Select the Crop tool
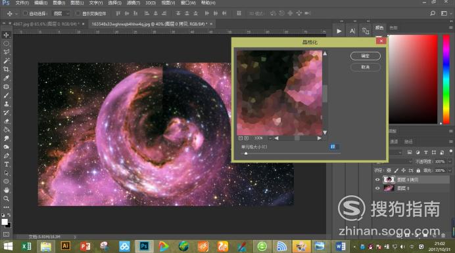This screenshot has height=253, width=455. (x=6, y=69)
